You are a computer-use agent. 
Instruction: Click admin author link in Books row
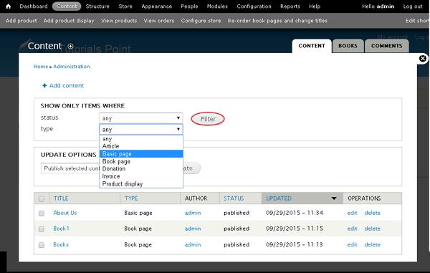[x=193, y=244]
